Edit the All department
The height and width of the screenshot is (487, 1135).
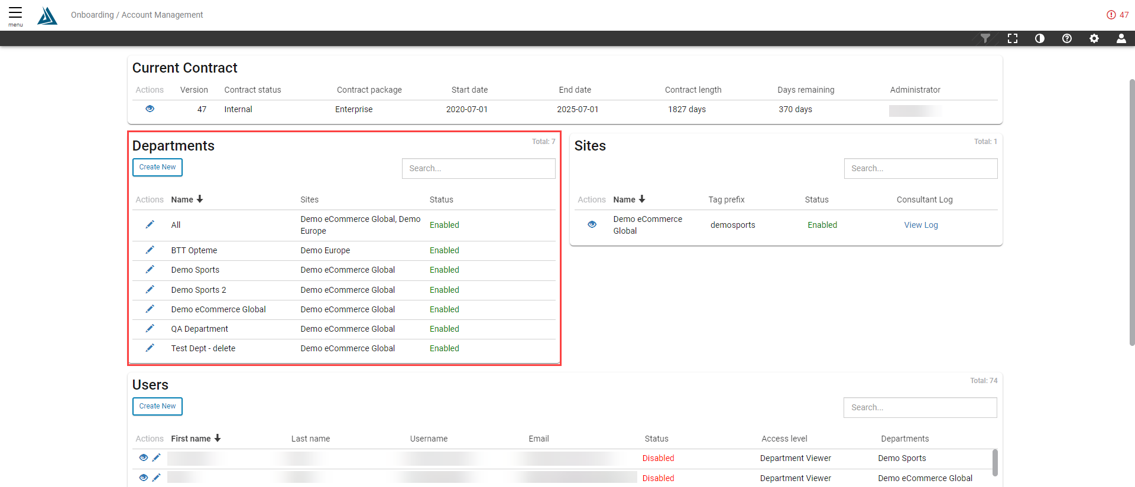150,224
